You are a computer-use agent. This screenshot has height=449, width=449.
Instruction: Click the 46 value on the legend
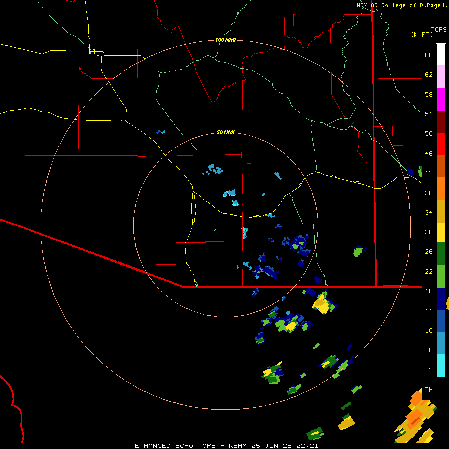point(429,154)
